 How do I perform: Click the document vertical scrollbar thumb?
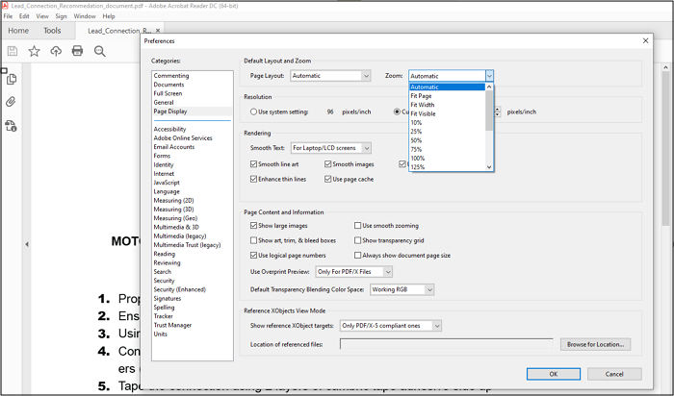666,149
